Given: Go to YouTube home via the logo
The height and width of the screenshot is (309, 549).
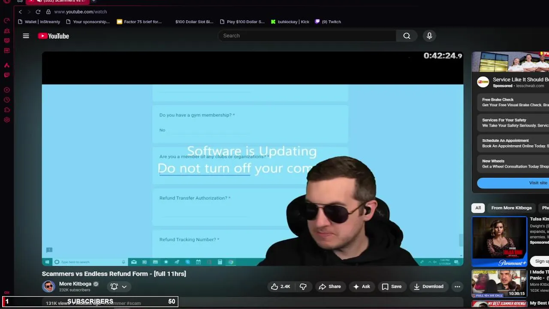Looking at the screenshot, I should (54, 36).
